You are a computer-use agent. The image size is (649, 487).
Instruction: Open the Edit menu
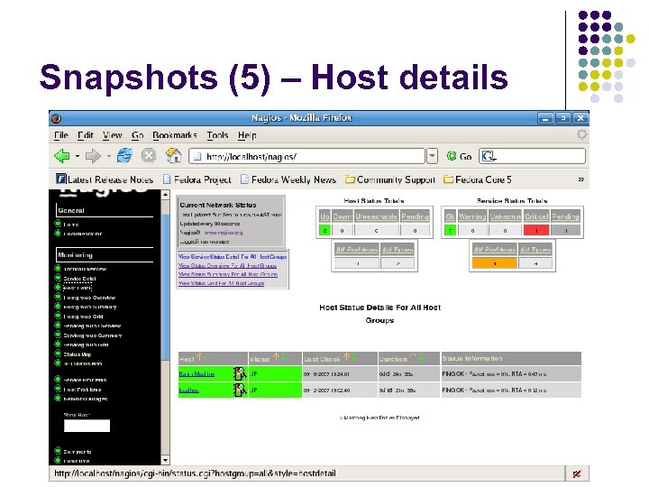86,135
